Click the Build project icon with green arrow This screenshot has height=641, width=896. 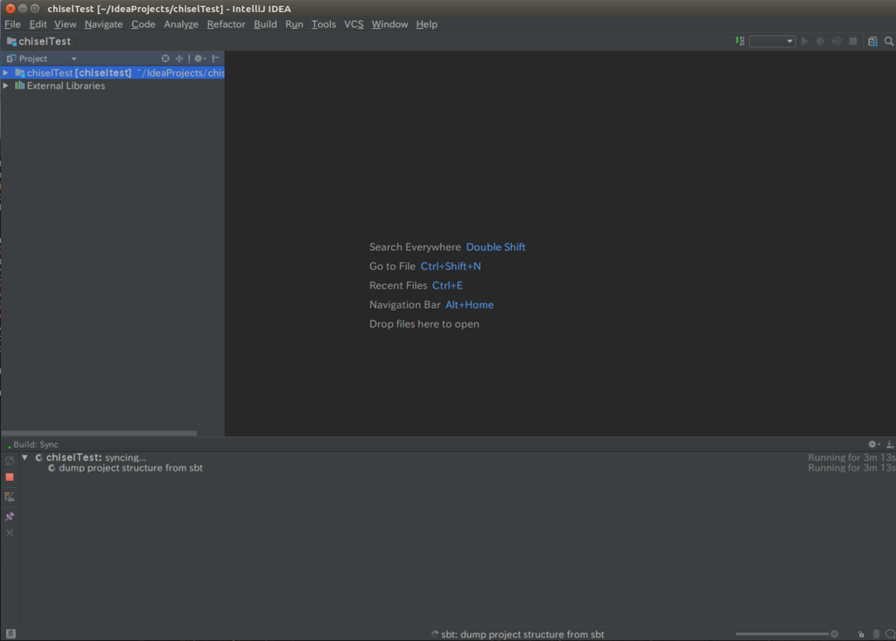click(740, 41)
